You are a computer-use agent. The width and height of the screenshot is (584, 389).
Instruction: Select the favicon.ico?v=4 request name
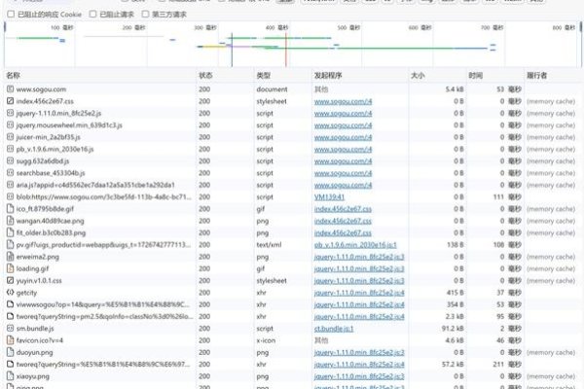click(40, 340)
